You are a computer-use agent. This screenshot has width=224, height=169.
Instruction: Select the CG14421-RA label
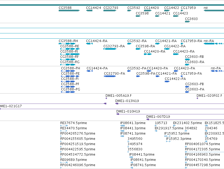[x=166, y=41]
